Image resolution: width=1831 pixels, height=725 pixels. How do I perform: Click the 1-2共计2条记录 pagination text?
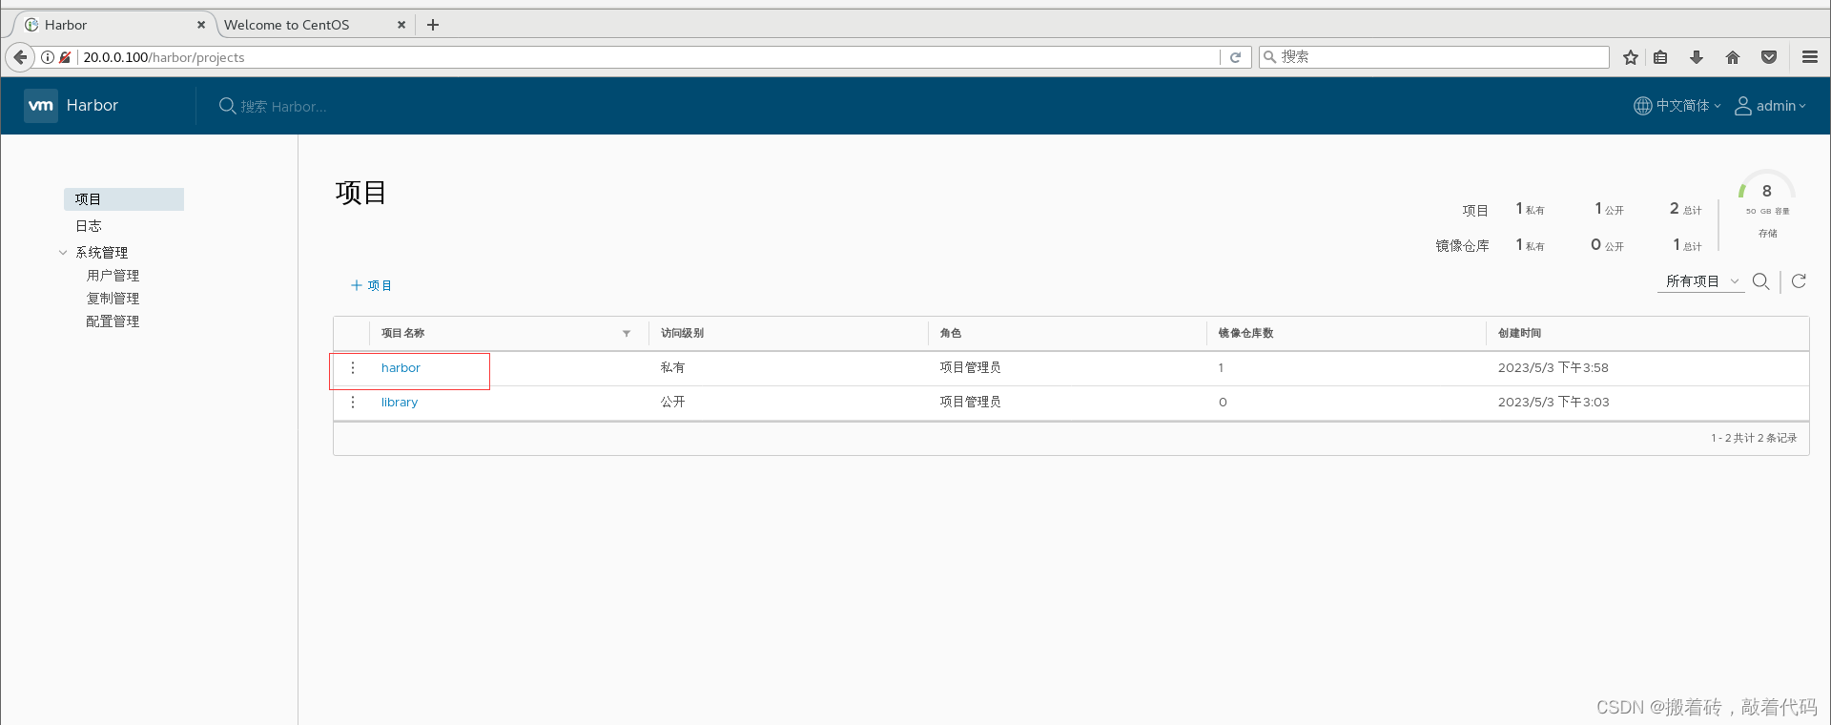(1753, 438)
